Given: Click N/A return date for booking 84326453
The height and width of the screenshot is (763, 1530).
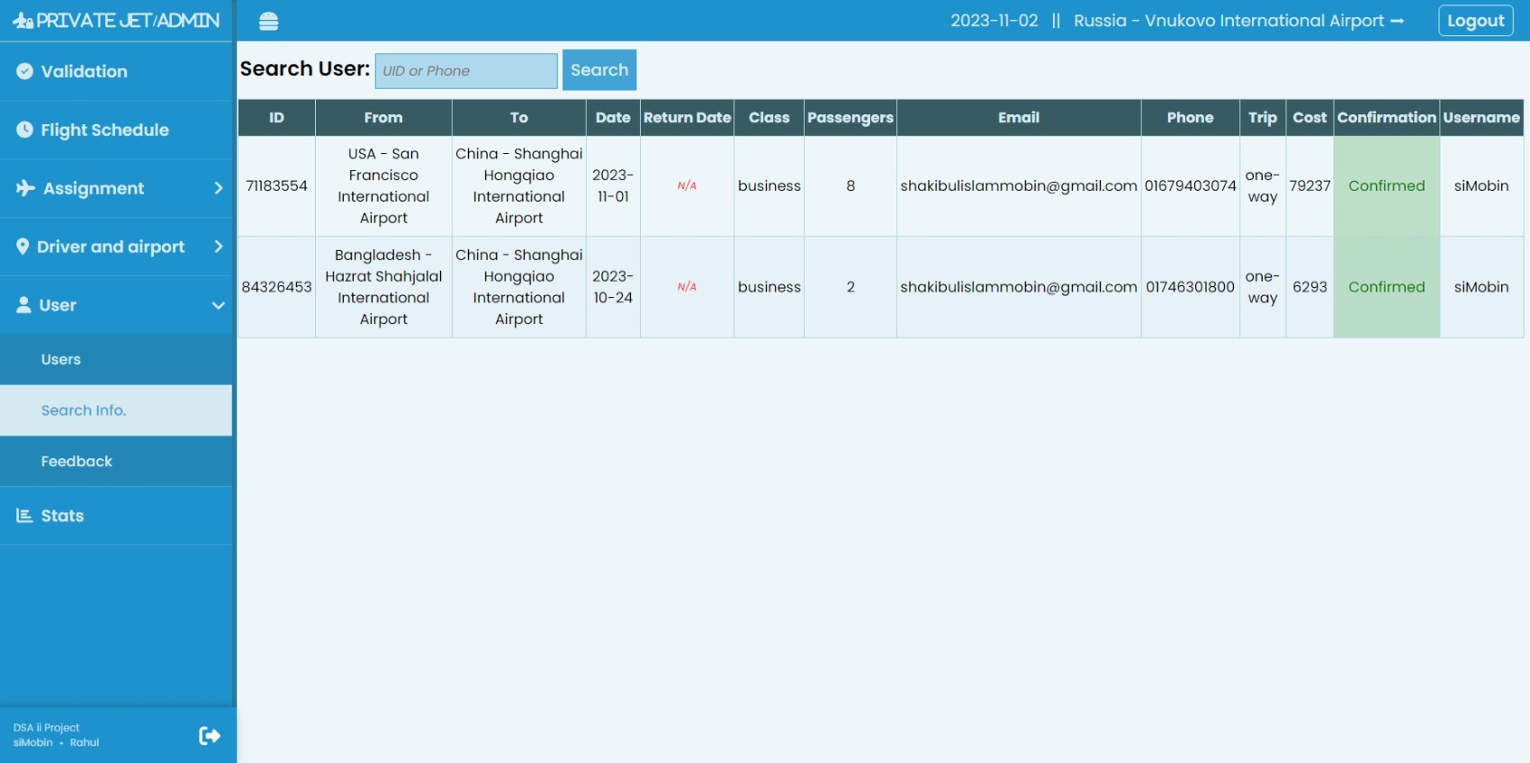Looking at the screenshot, I should point(687,287).
